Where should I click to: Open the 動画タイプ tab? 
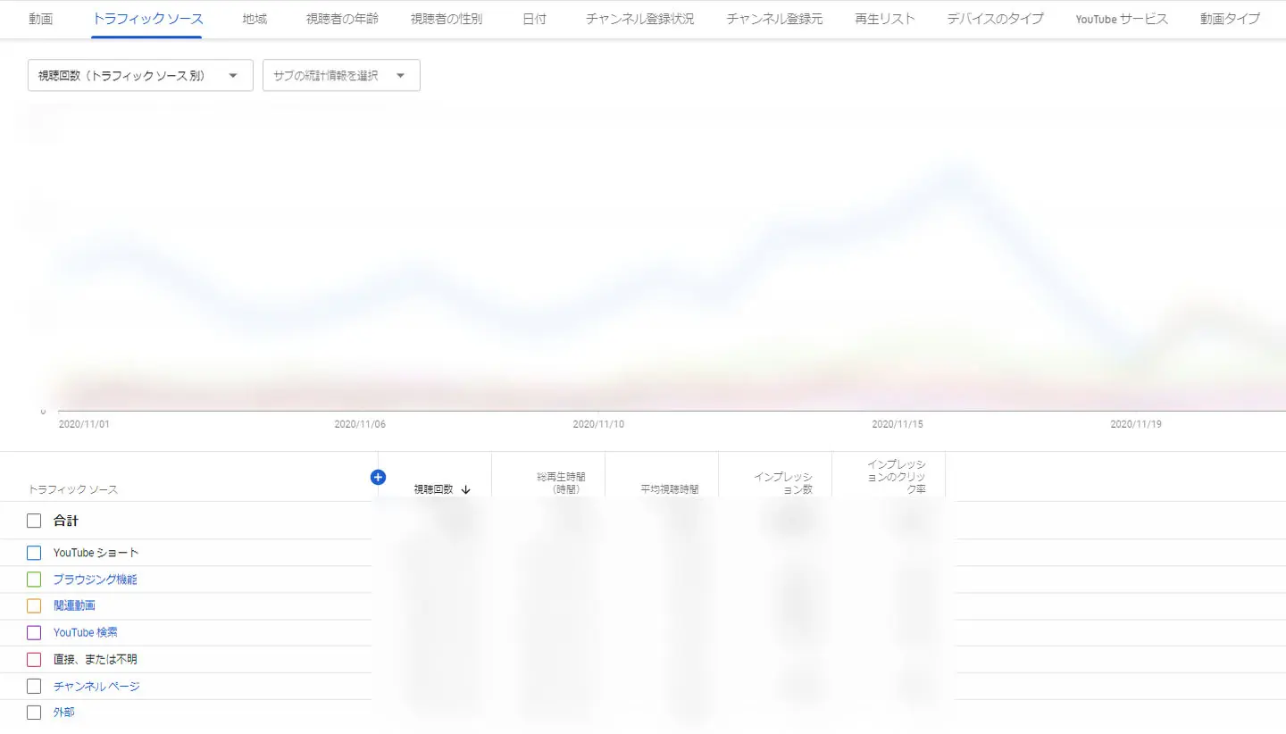point(1230,19)
